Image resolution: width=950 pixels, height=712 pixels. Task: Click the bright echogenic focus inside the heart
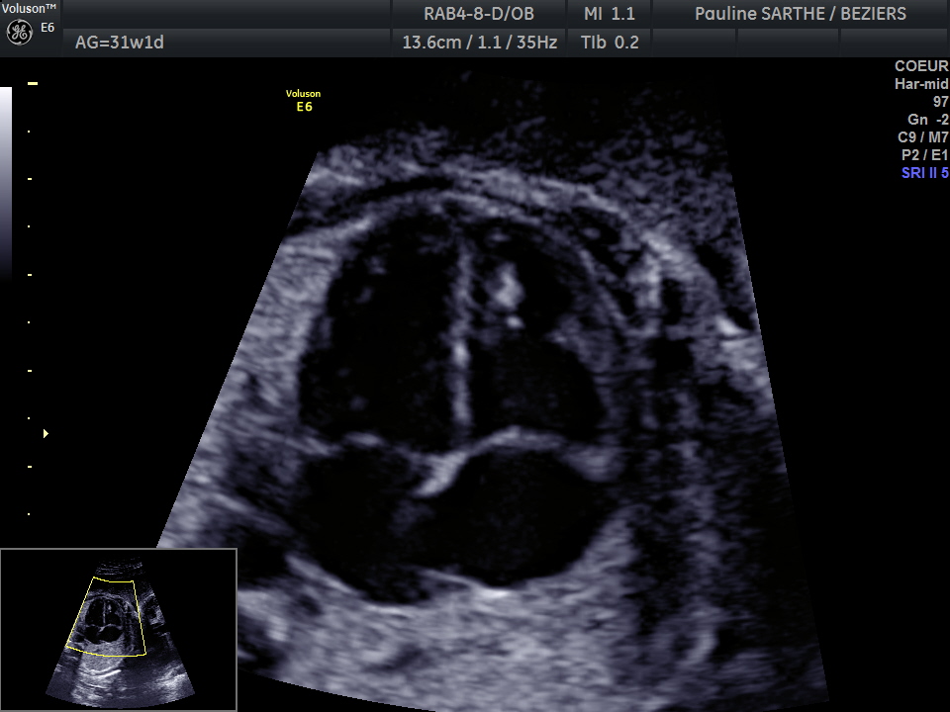click(508, 288)
